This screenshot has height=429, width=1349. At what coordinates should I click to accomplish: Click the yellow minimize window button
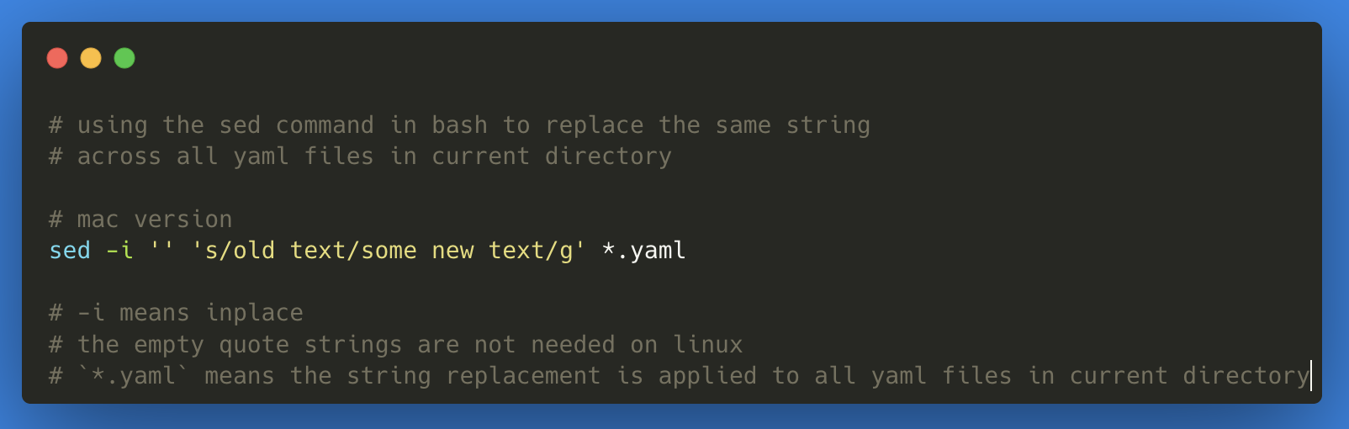[x=91, y=58]
